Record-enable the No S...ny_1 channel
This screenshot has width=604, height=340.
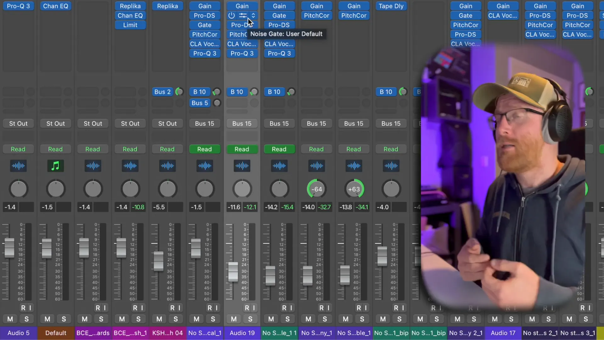(x=322, y=308)
